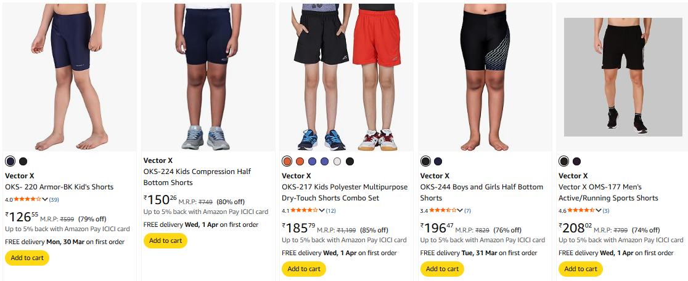Click the star rating of OKS-244 shorts
The image size is (688, 281).
pyautogui.click(x=442, y=210)
